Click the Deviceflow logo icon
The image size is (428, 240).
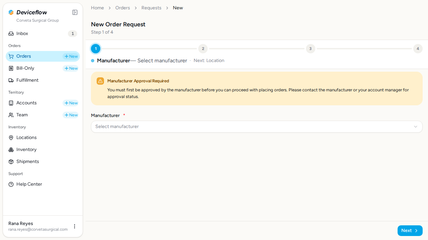point(11,12)
